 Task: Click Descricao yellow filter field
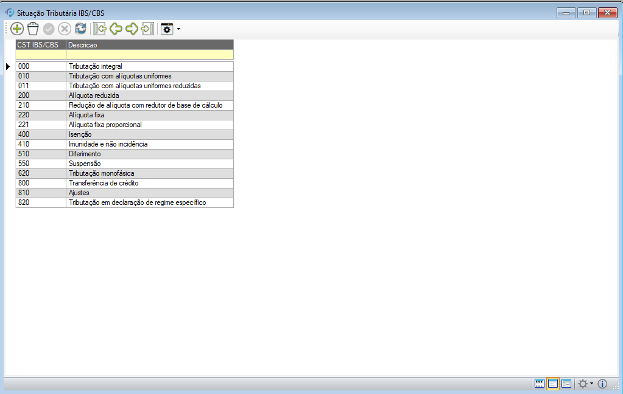point(150,54)
